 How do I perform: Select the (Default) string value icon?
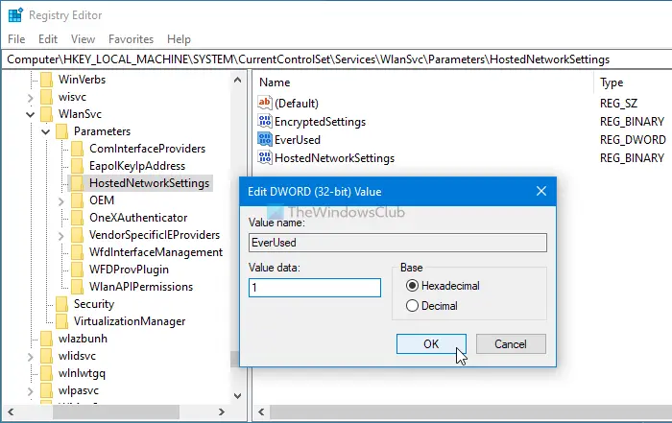pyautogui.click(x=264, y=103)
